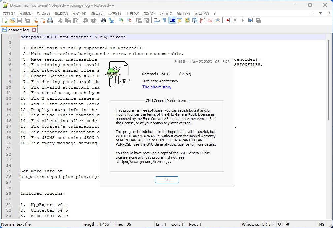Toggle Show All Characters pilcrow icon

pos(165,20)
